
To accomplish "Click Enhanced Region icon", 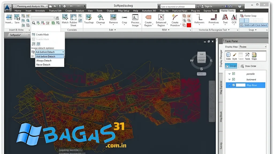I will (x=161, y=17).
